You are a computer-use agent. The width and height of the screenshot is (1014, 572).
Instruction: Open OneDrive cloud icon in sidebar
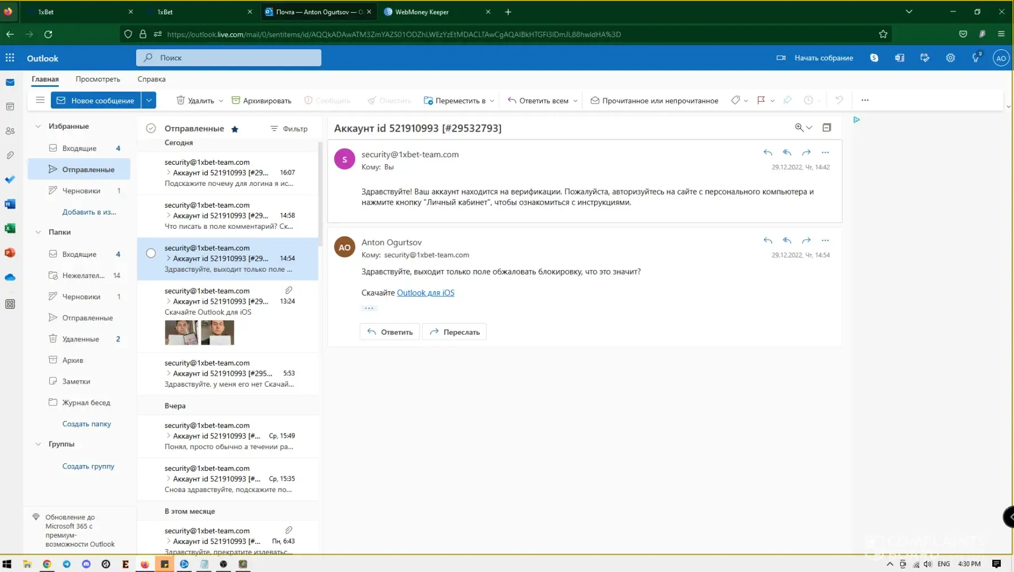coord(10,277)
